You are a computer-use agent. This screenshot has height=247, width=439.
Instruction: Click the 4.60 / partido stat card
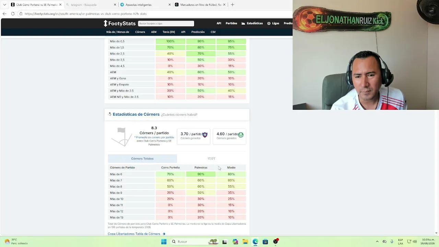(229, 136)
